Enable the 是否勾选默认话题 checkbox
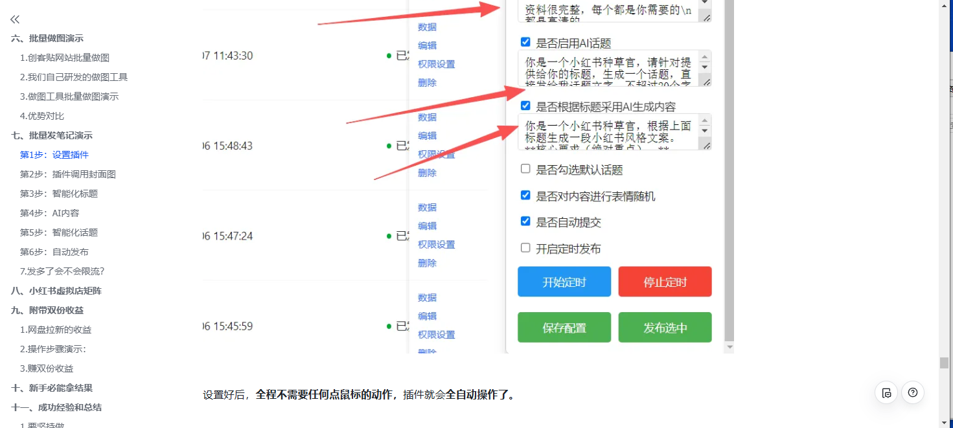This screenshot has width=953, height=428. click(525, 169)
